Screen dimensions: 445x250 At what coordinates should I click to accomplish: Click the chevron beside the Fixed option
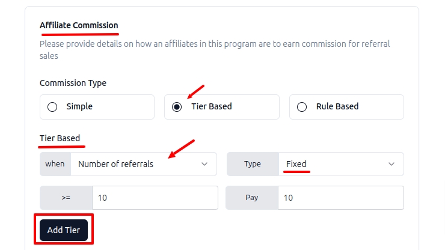[391, 164]
